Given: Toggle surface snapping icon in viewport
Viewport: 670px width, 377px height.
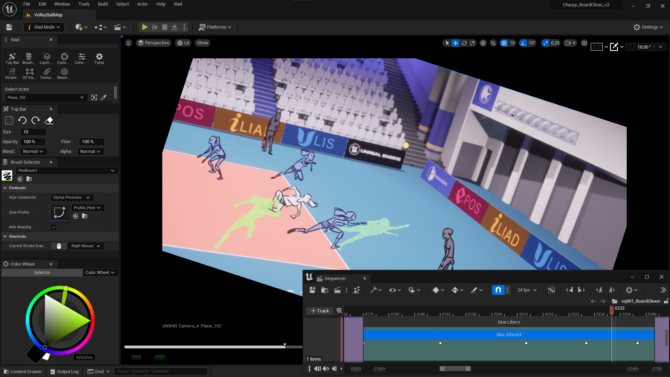Looking at the screenshot, I should pos(493,43).
